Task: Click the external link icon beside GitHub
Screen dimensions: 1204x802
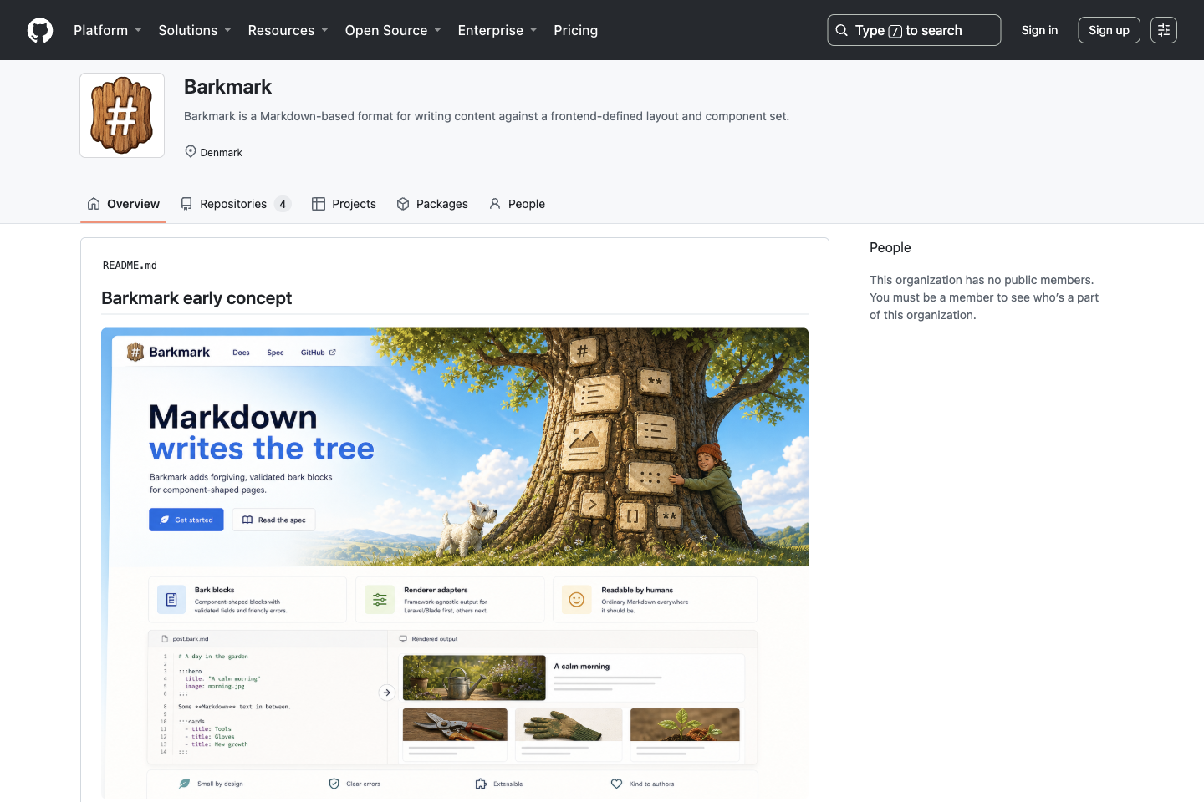Action: (x=333, y=353)
